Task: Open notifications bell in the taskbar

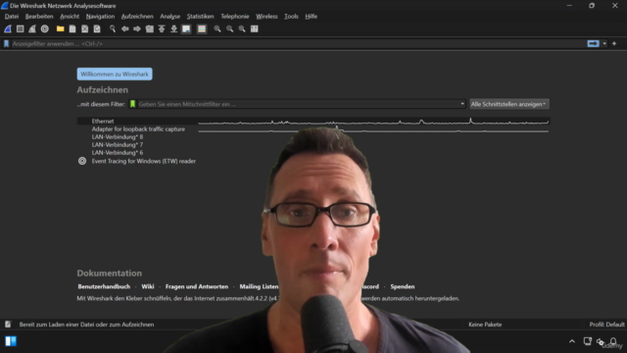Action: [613, 341]
